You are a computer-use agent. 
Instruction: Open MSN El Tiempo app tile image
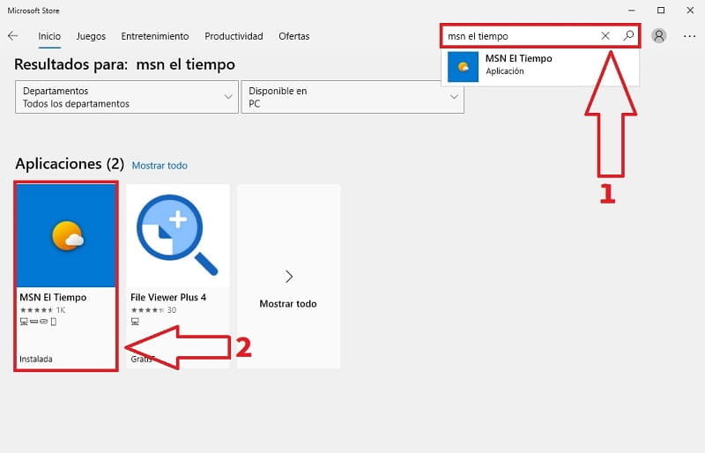pos(66,235)
